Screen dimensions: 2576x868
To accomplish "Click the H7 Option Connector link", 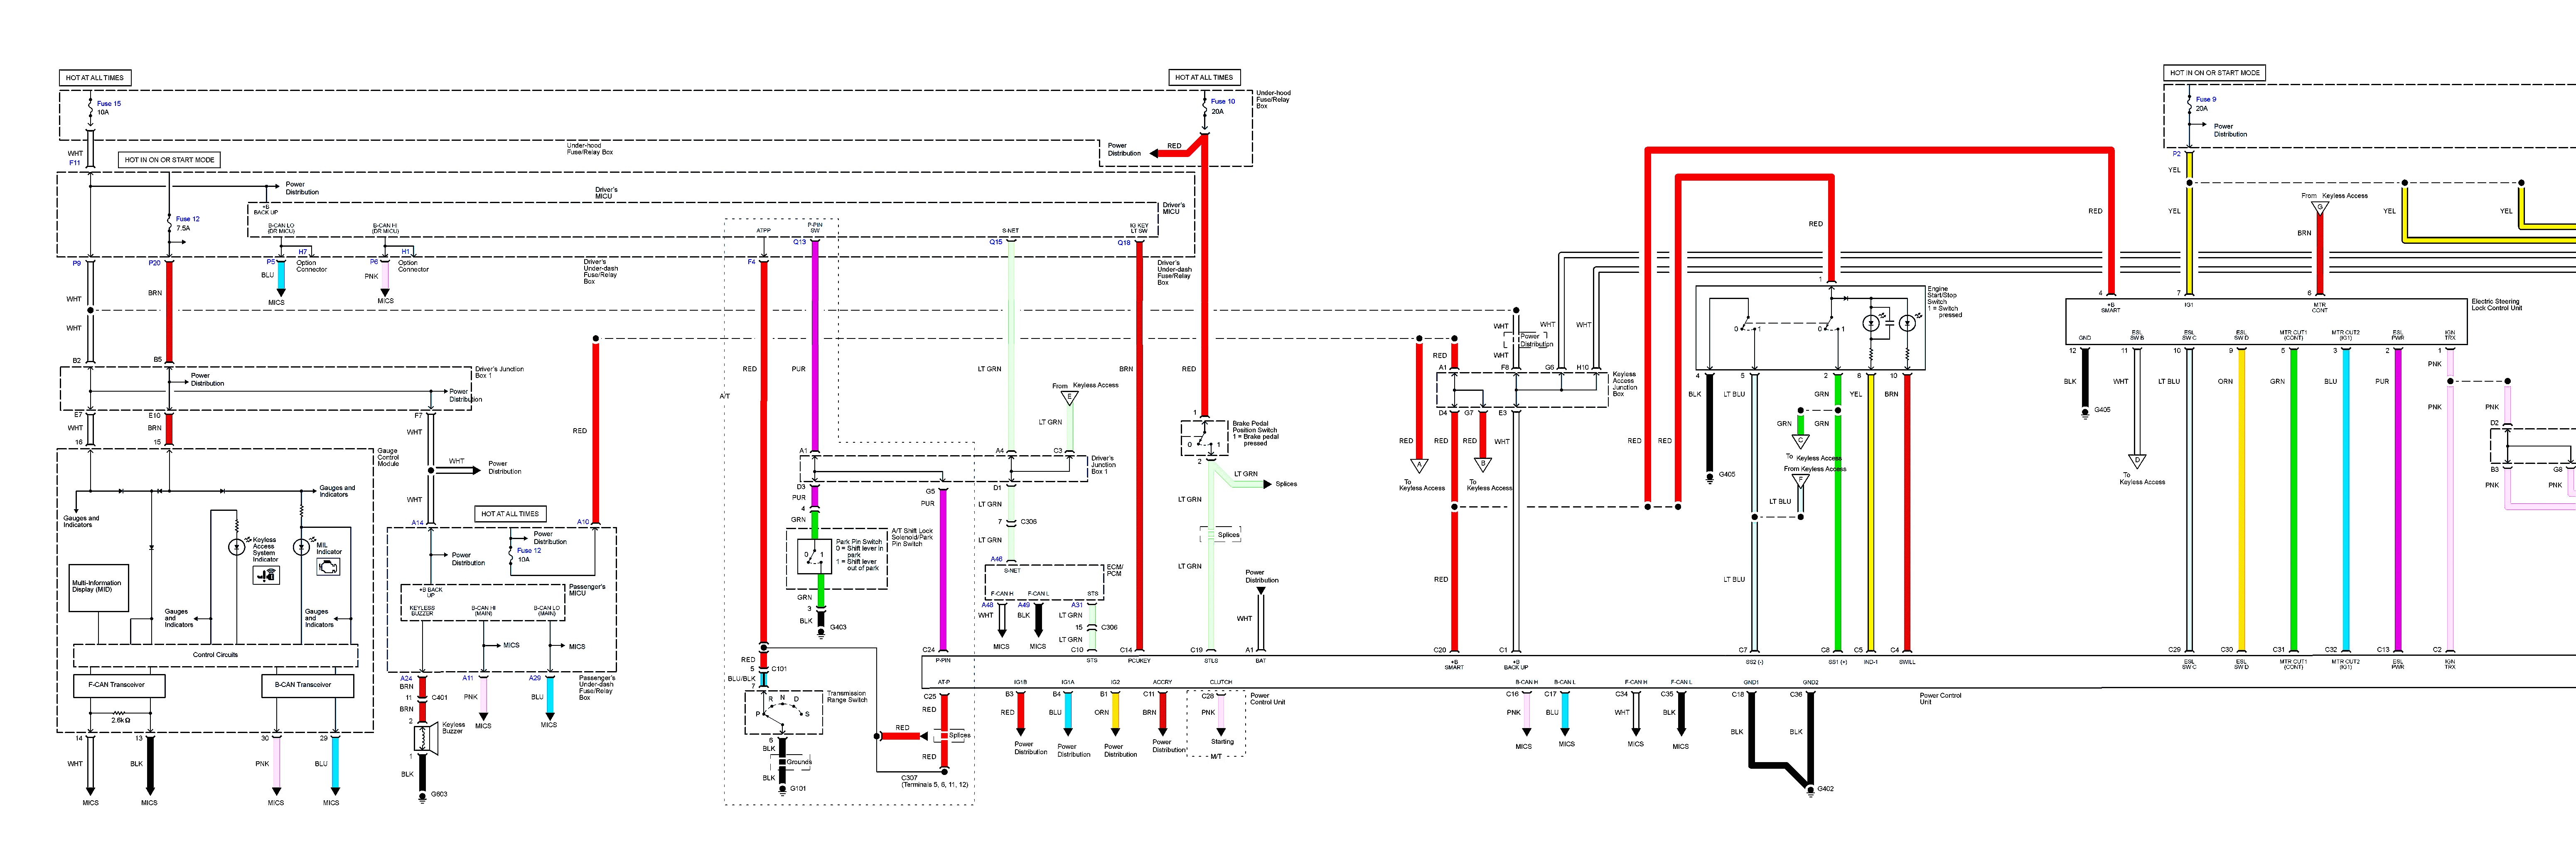I will pos(303,252).
